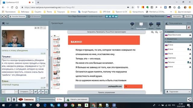The height and width of the screenshot is (108, 193).
Task: Click the Пользователи panel header icon
Action: click(167, 23)
